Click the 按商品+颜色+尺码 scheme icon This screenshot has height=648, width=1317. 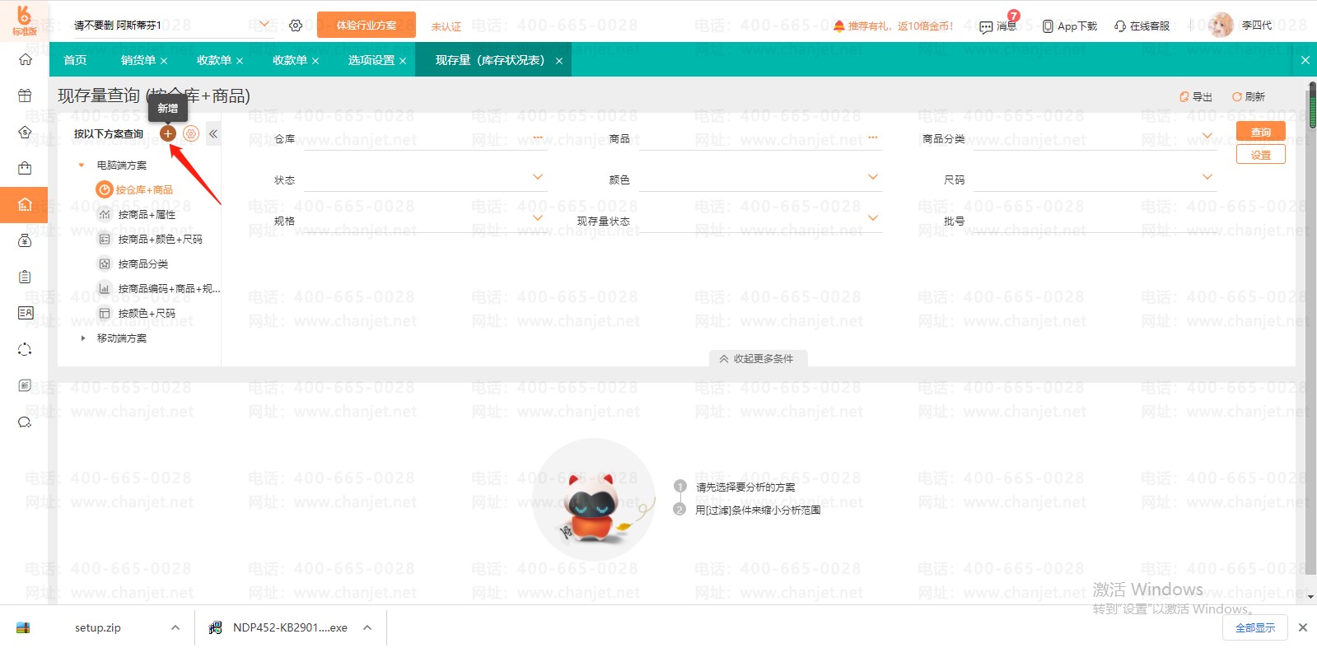[105, 240]
